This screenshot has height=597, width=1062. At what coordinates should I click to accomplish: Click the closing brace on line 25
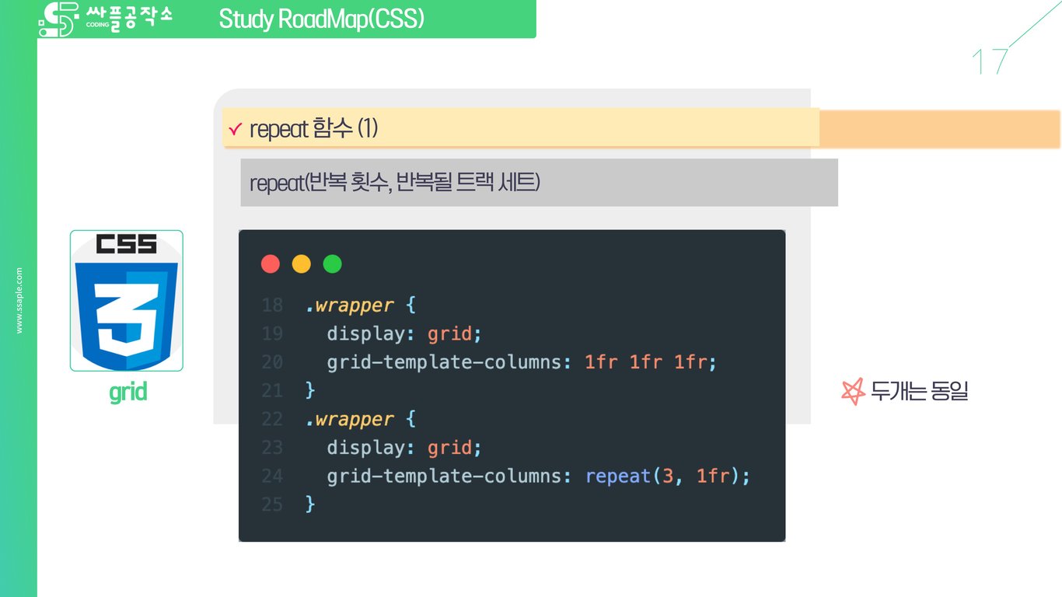[310, 504]
